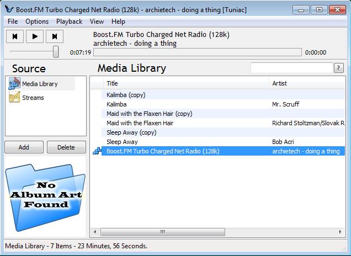The height and width of the screenshot is (256, 351).
Task: Click the track seek progress bar
Action: [197, 52]
